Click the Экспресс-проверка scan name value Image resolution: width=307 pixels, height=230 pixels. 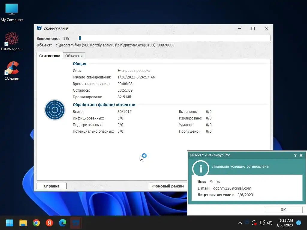coord(134,71)
